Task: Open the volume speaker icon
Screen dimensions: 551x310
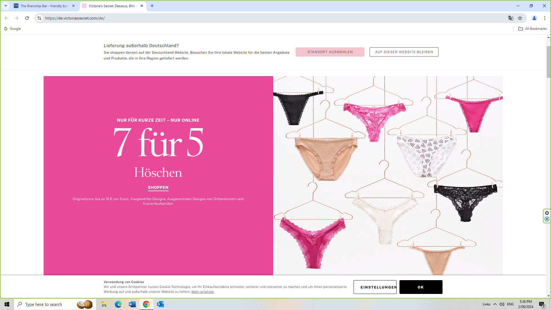Action: [502, 304]
